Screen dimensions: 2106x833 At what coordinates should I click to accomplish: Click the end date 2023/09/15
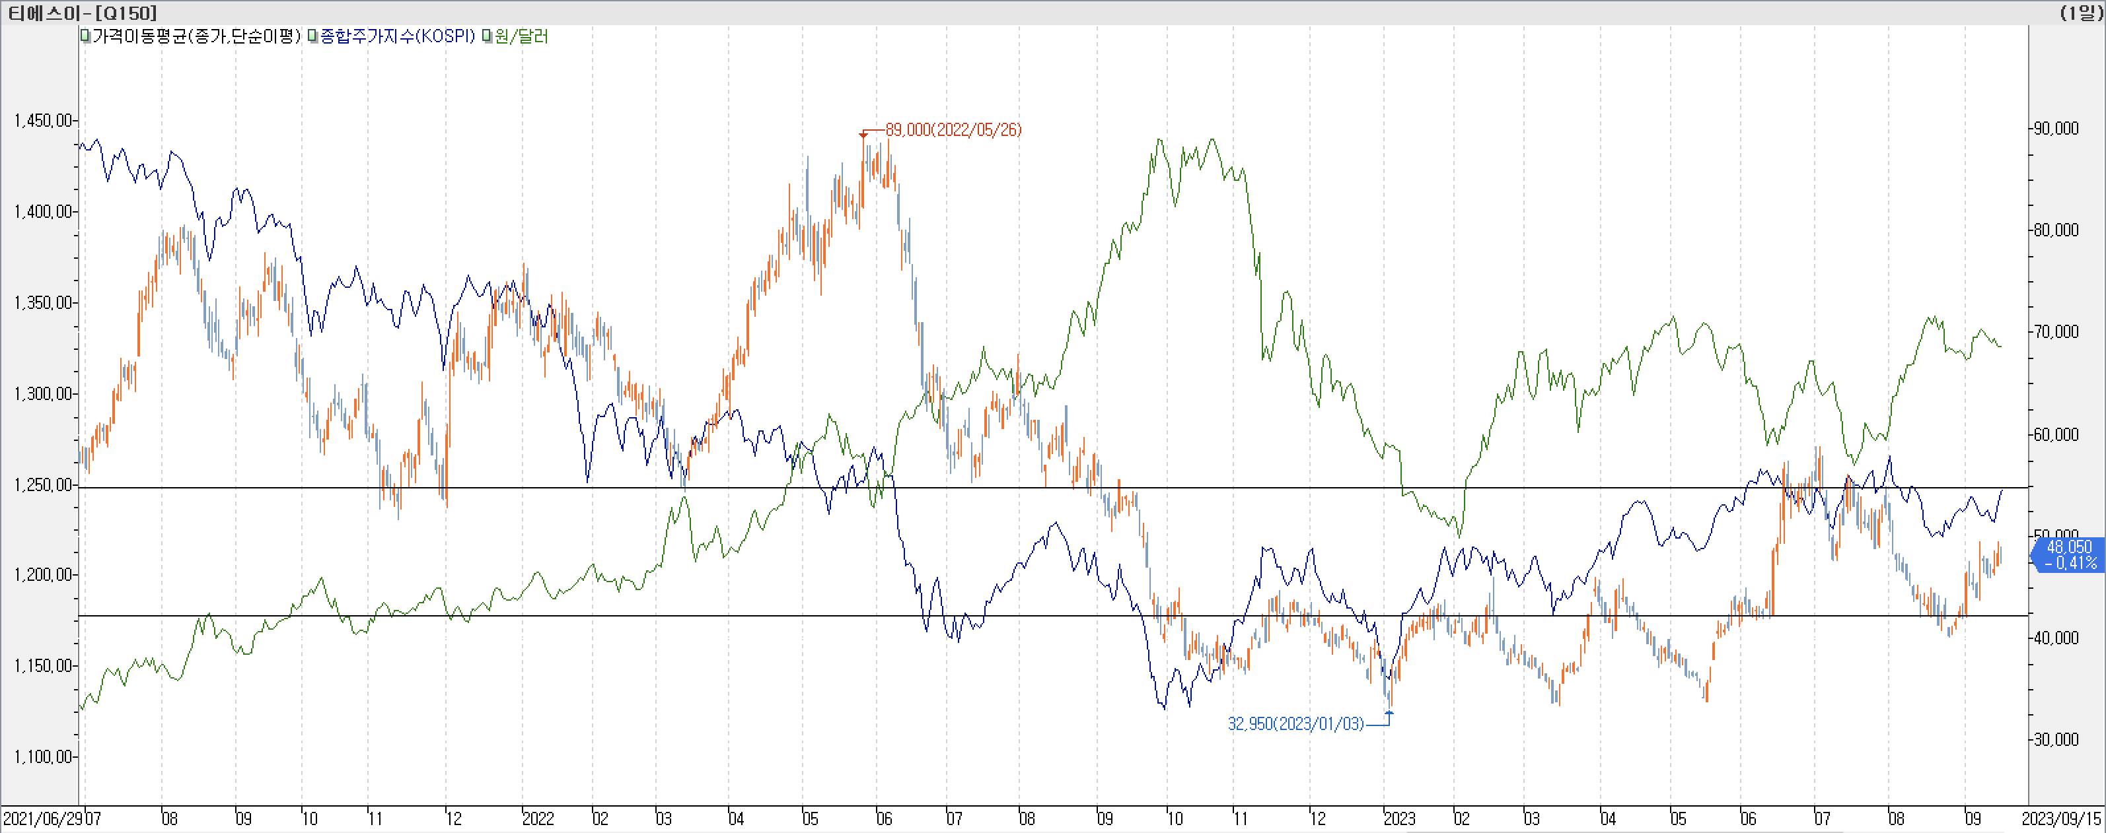click(2062, 818)
